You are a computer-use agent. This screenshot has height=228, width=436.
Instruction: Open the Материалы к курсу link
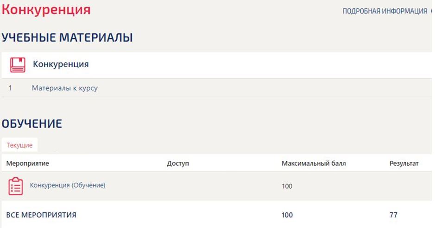click(x=64, y=88)
